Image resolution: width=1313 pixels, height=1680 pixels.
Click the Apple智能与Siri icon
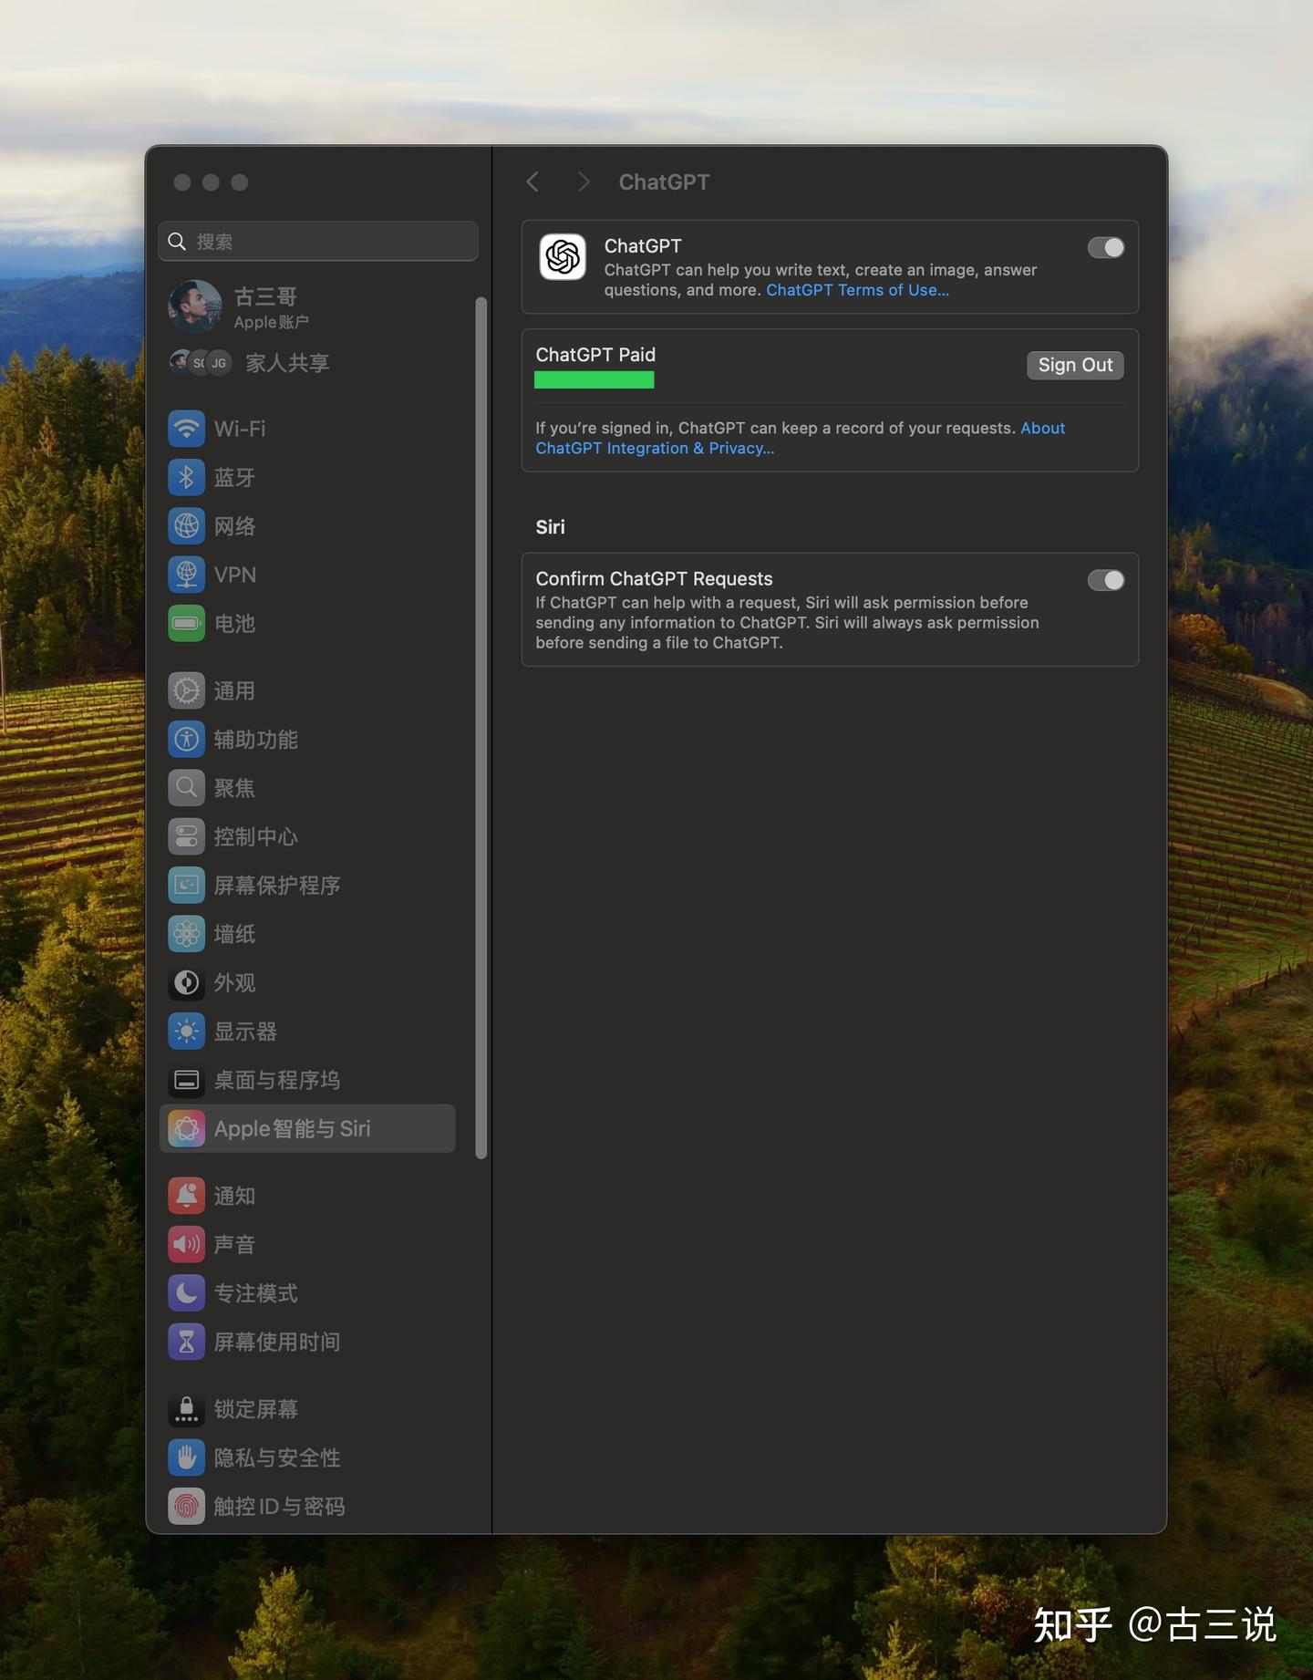tap(186, 1129)
